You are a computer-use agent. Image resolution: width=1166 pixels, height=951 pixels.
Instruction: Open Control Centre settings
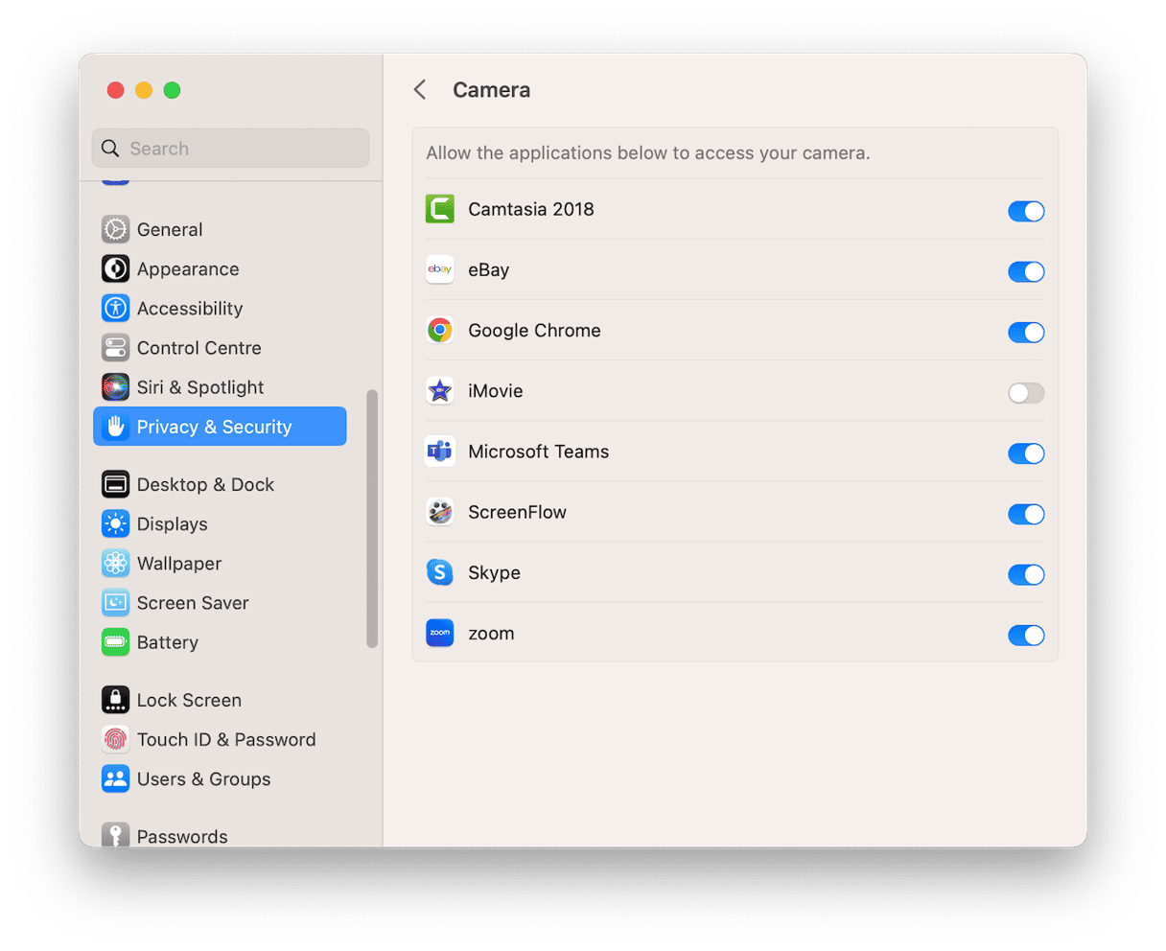pos(198,348)
